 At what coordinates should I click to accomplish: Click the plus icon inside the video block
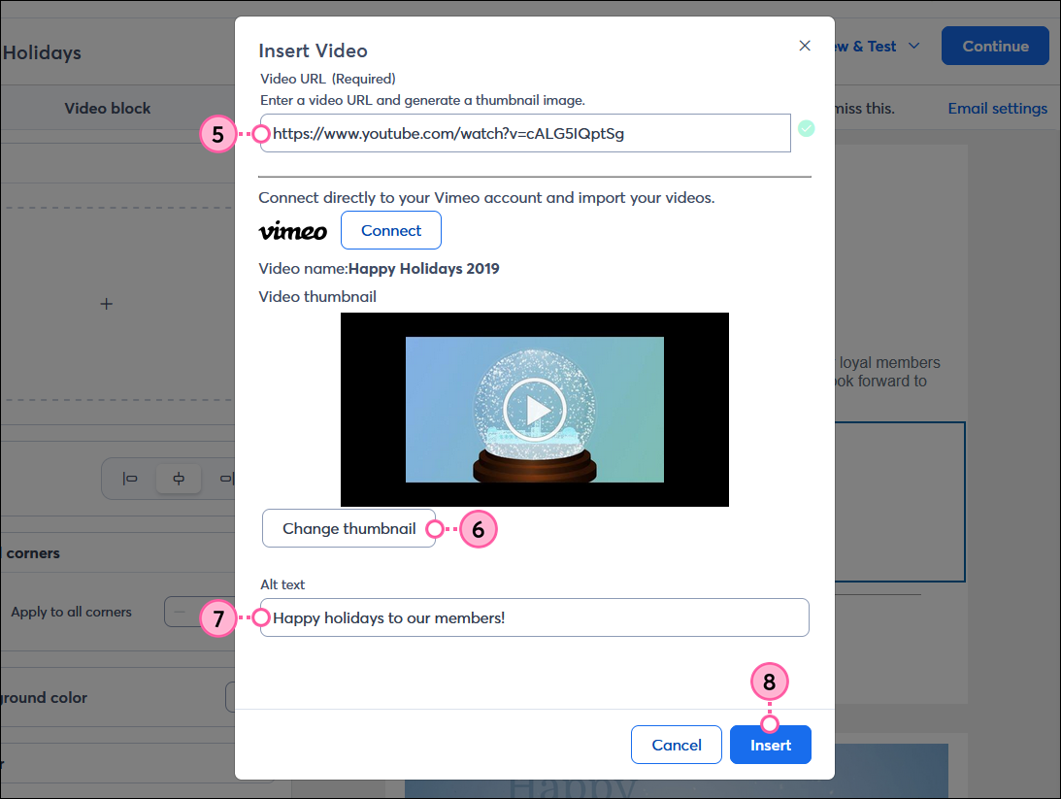[106, 303]
